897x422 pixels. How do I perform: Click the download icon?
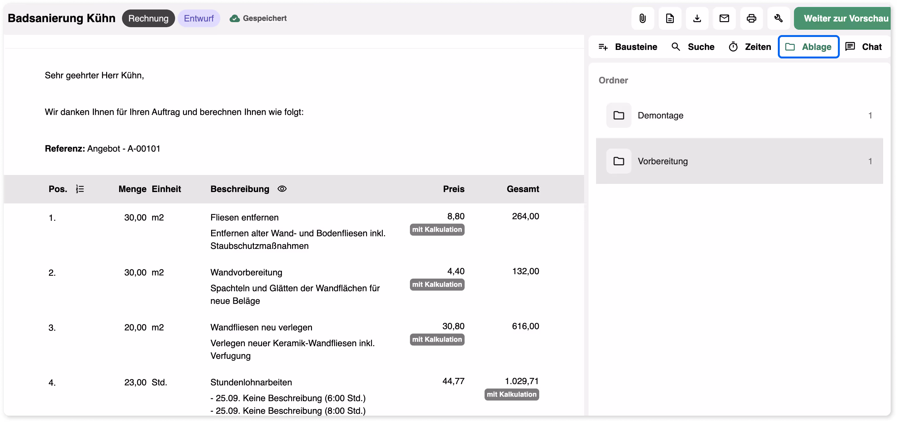[697, 18]
